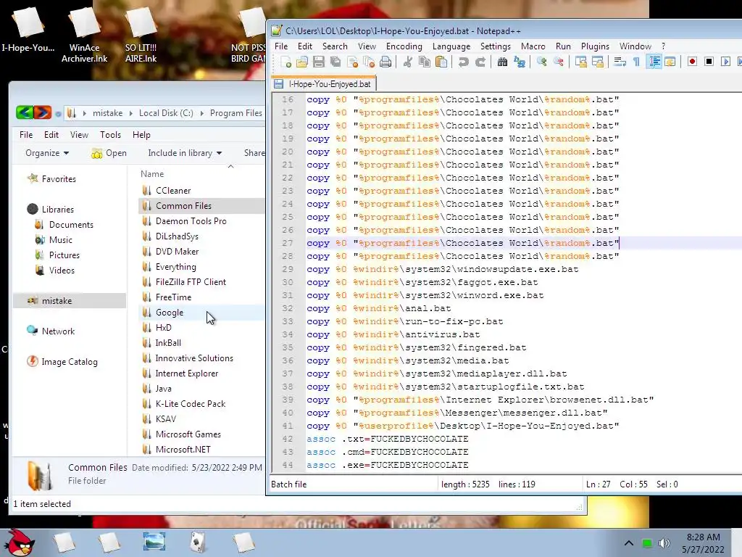The height and width of the screenshot is (557, 742).
Task: Start macro recording with red dot
Action: point(692,62)
